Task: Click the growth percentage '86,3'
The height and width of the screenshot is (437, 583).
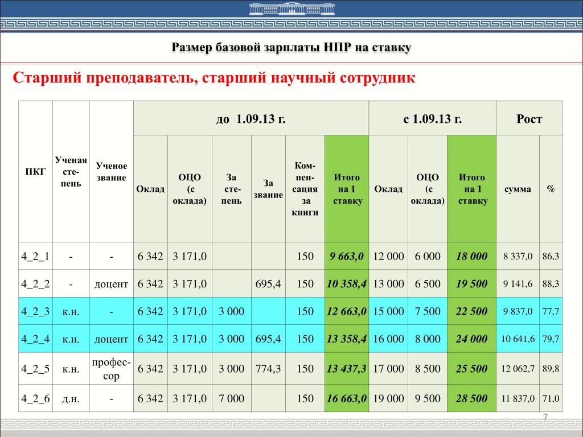Action: [551, 257]
